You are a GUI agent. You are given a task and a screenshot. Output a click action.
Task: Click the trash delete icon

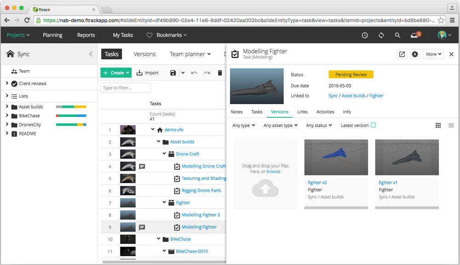(x=220, y=73)
